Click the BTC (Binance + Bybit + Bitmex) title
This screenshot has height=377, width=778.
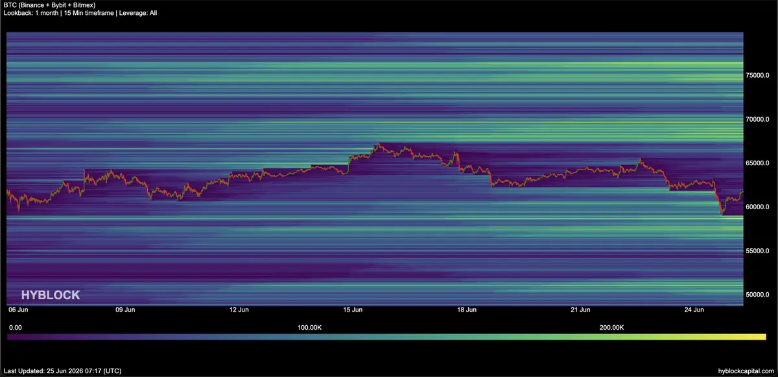tap(50, 5)
